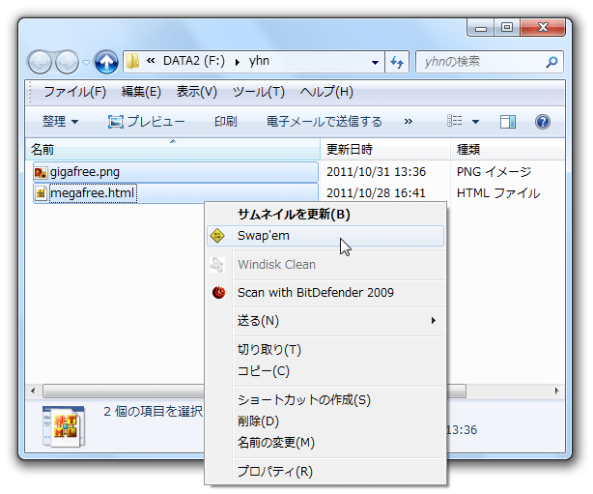
Task: Click the プレビュー preview button
Action: click(x=147, y=122)
